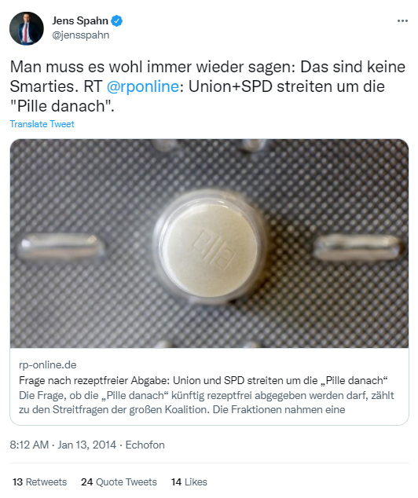This screenshot has height=498, width=418.
Task: Open the pill blister image preview
Action: pos(209,244)
